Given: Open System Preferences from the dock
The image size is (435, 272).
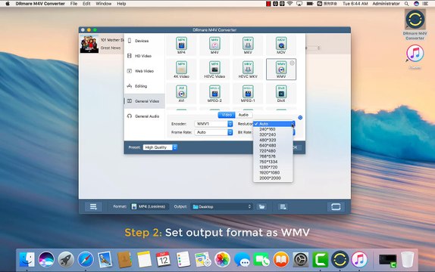Looking at the screenshot, I should pyautogui.click(x=301, y=260).
